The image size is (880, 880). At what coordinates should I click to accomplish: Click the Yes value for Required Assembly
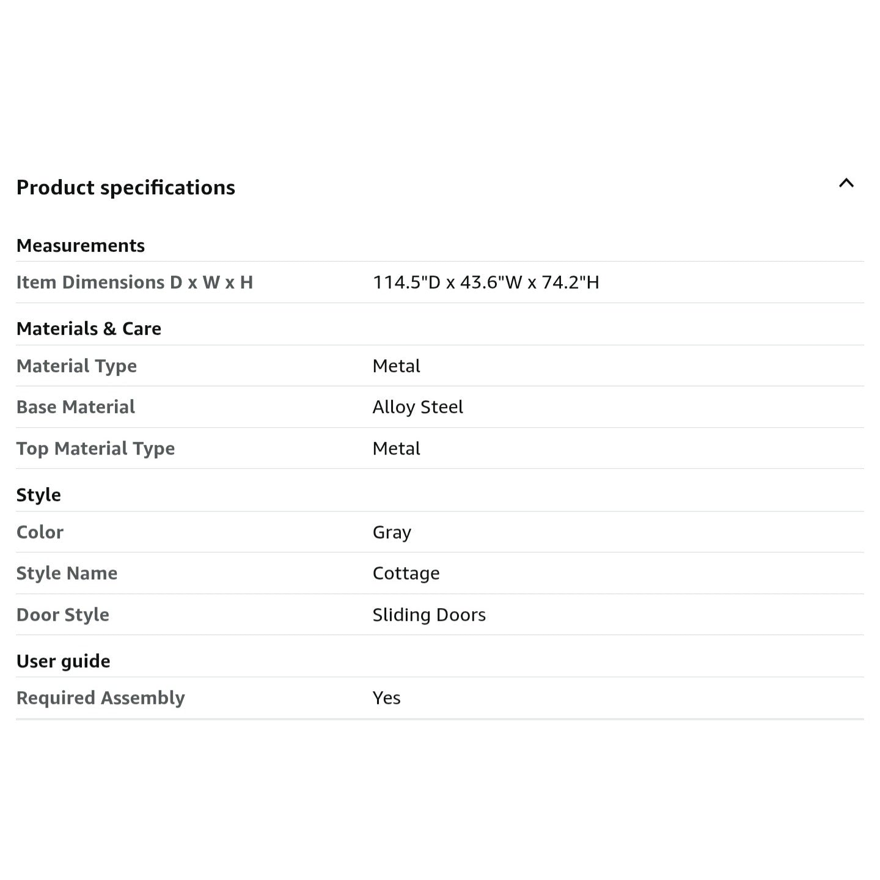(386, 698)
